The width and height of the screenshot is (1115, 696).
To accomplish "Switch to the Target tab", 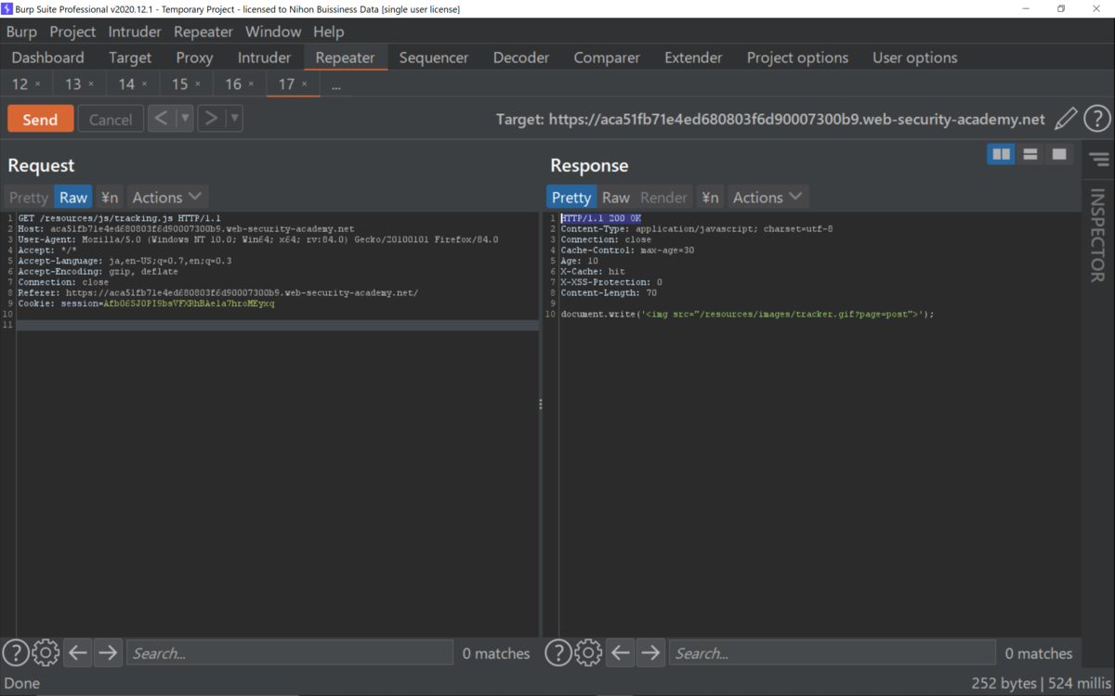I will click(130, 58).
